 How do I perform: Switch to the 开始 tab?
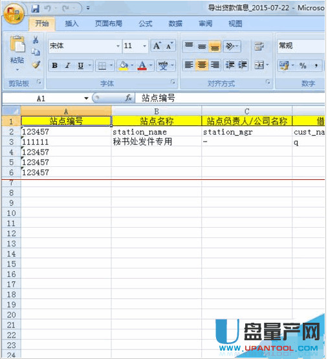(41, 23)
